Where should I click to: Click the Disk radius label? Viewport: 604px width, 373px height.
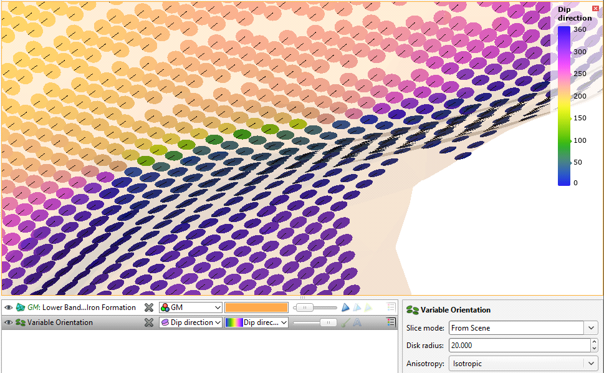pyautogui.click(x=425, y=346)
